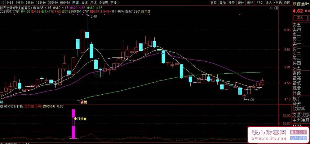Click the tall magenta indicator bar
The image size is (310, 144).
pyautogui.click(x=73, y=124)
